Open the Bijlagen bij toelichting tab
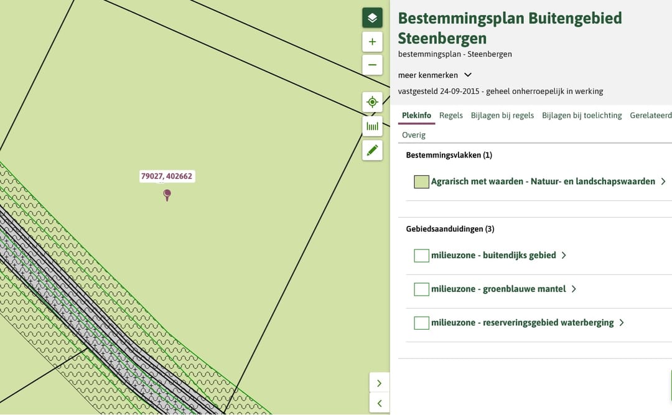672x415 pixels. click(x=581, y=115)
